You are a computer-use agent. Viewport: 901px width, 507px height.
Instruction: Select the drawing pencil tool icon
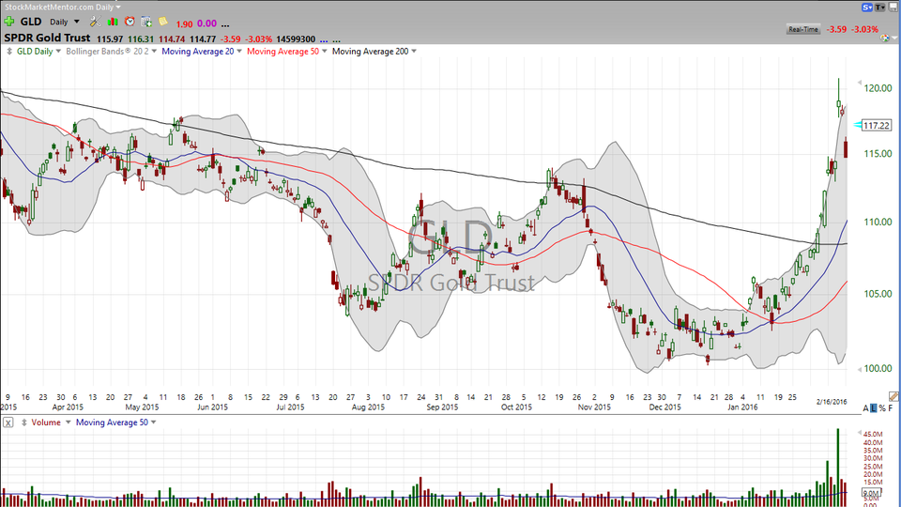point(893,396)
